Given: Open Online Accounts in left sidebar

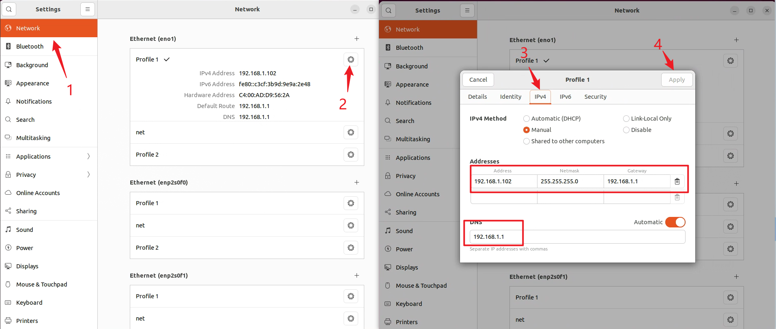Looking at the screenshot, I should click(49, 193).
